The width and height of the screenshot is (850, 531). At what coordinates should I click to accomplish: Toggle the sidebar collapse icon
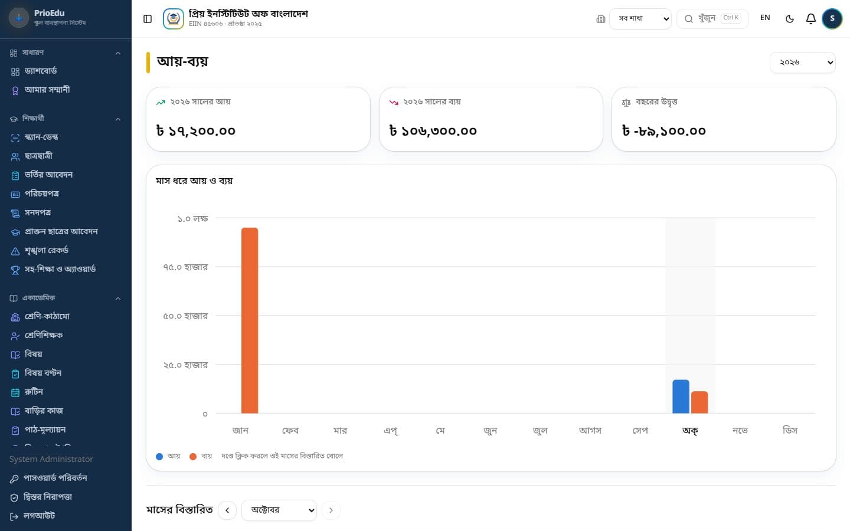[x=148, y=19]
